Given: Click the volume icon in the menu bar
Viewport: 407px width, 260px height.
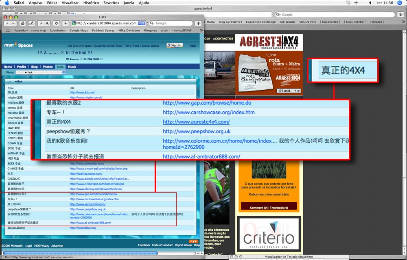Looking at the screenshot, I should point(370,2).
